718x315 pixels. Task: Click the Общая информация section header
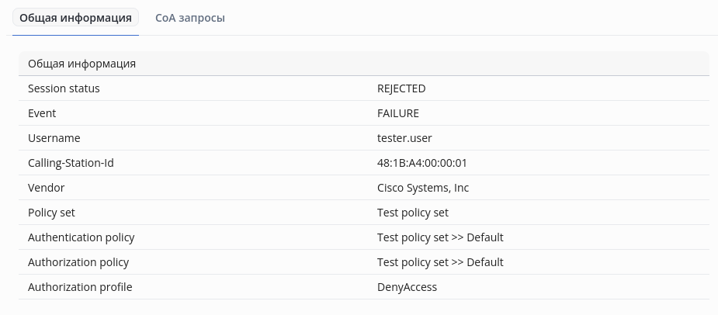pyautogui.click(x=82, y=64)
